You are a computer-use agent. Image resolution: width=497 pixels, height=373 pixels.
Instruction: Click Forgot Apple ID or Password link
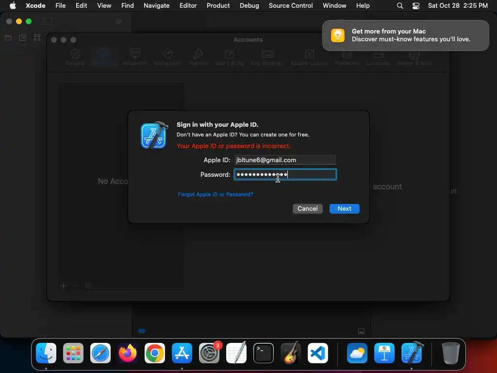click(215, 194)
